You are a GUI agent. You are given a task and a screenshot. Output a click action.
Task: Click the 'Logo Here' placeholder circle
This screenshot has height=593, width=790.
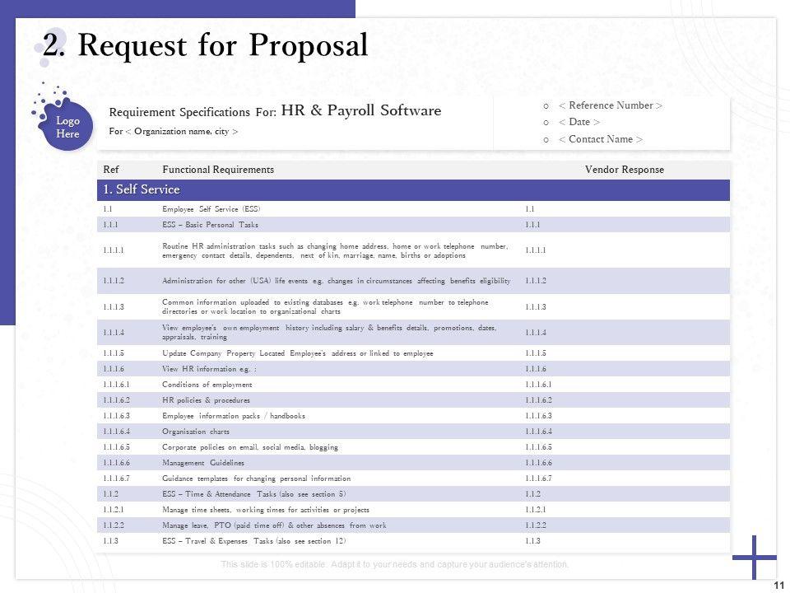(x=67, y=127)
